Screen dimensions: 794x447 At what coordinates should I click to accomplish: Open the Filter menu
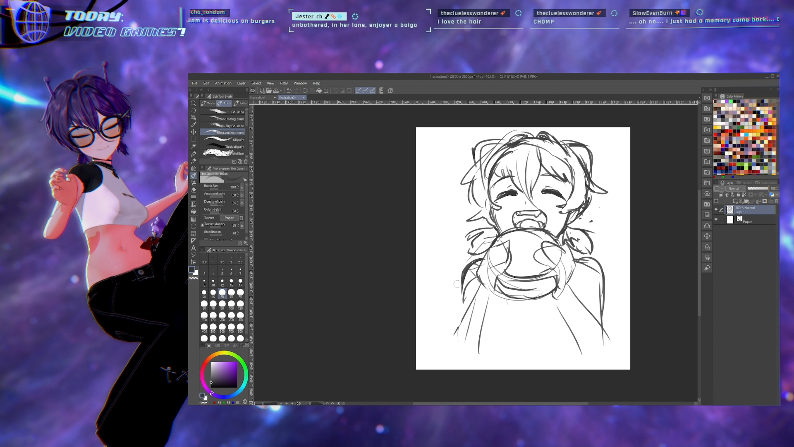(284, 83)
